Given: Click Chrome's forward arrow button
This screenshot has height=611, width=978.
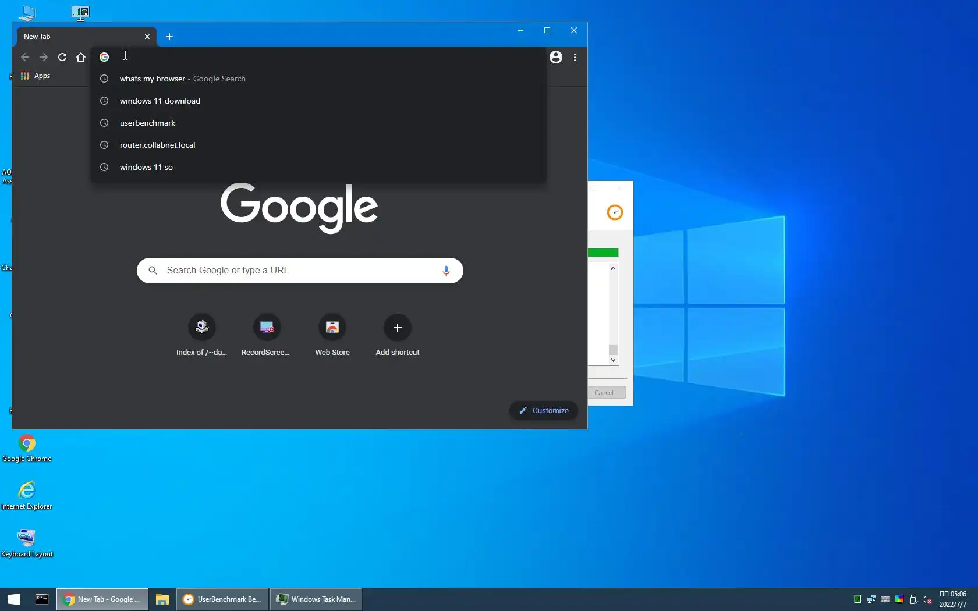Looking at the screenshot, I should (x=44, y=57).
